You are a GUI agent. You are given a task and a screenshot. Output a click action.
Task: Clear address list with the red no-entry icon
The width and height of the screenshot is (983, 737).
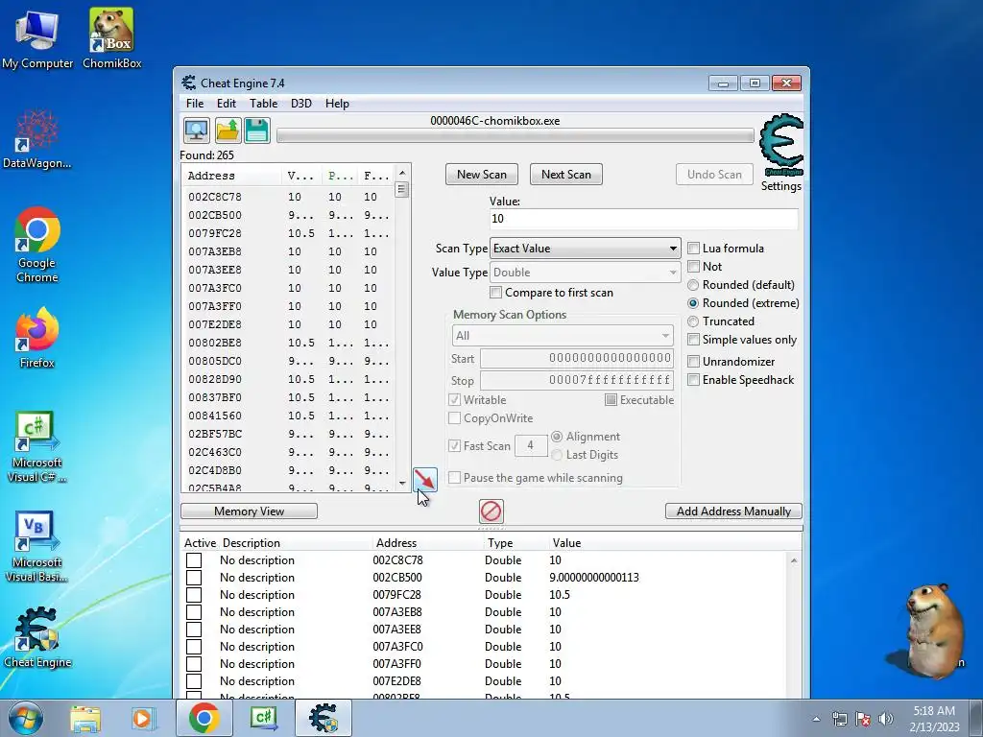tap(491, 511)
